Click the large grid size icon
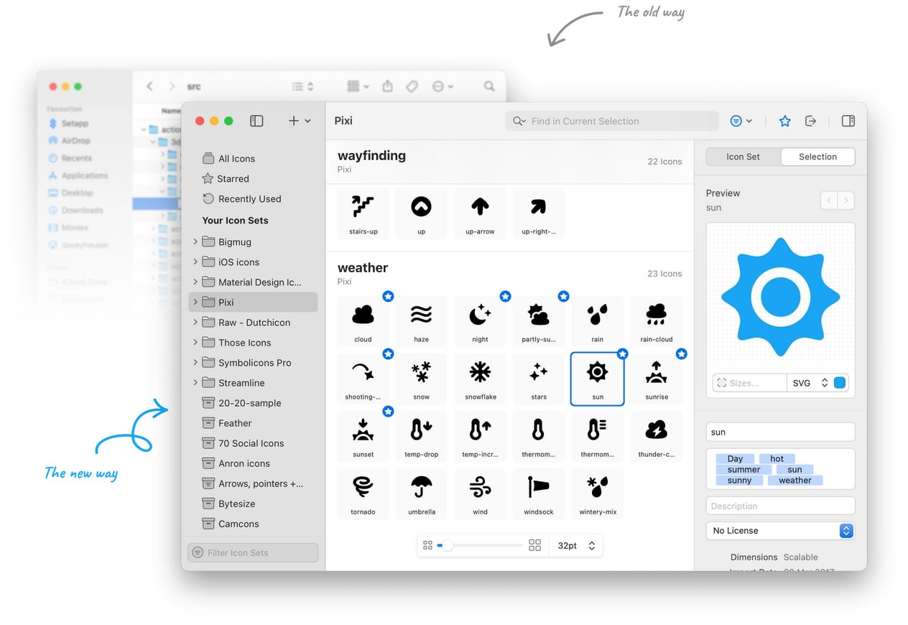Image resolution: width=908 pixels, height=625 pixels. pyautogui.click(x=534, y=545)
